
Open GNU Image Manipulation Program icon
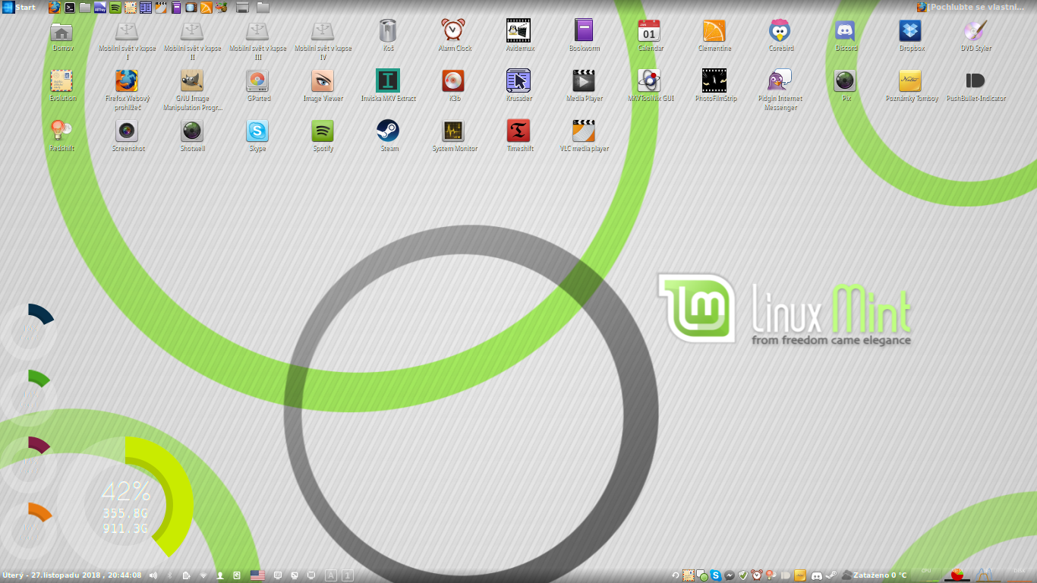click(x=192, y=90)
